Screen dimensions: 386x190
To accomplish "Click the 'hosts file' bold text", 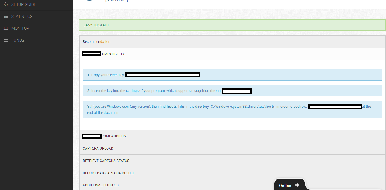I will pyautogui.click(x=175, y=107).
